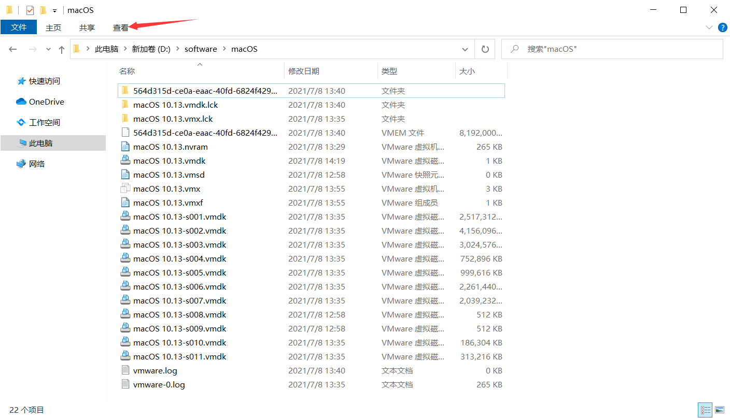Select file name macOS 10.13-s009.vmdk

[180, 328]
